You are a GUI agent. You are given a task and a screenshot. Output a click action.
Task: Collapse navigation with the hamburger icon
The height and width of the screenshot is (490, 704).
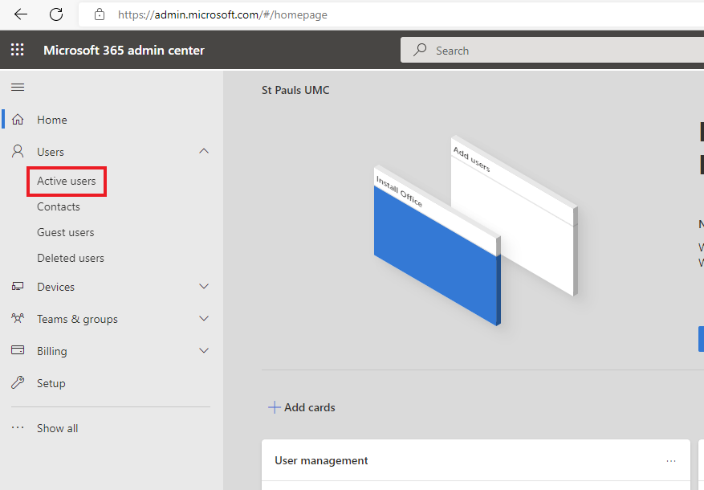[18, 87]
